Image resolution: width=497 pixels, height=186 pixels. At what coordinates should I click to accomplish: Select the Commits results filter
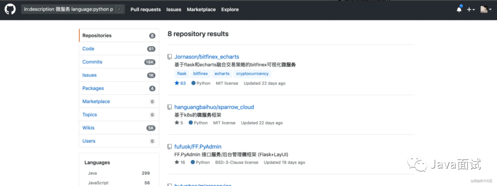(x=119, y=62)
